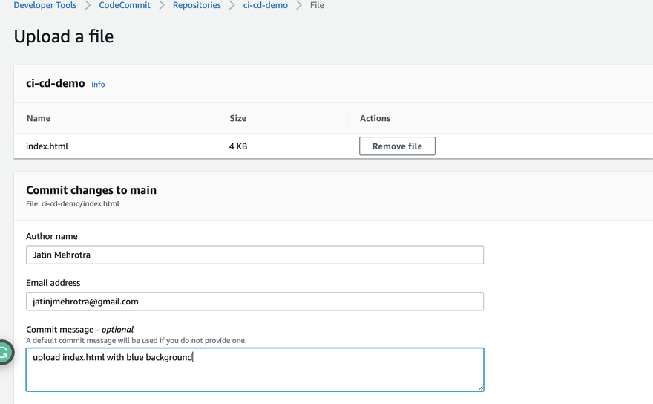Focus the Email address input field
The height and width of the screenshot is (404, 653).
(x=255, y=302)
